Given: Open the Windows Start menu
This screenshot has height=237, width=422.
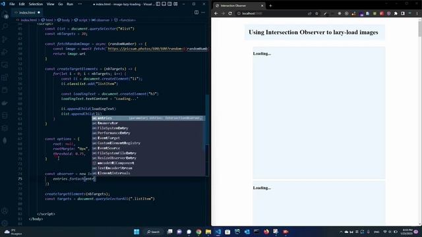Looking at the screenshot, I should click(x=136, y=232).
